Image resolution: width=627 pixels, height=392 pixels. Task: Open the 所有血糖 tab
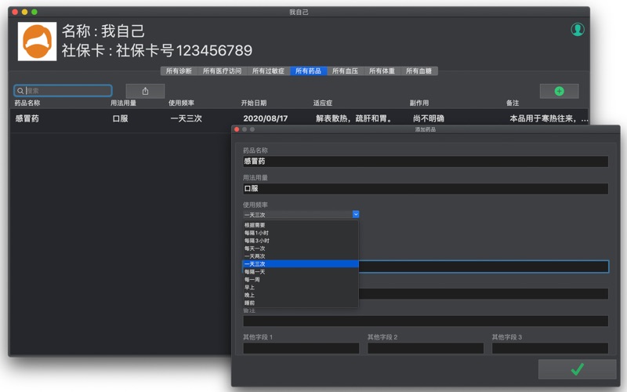coord(419,71)
